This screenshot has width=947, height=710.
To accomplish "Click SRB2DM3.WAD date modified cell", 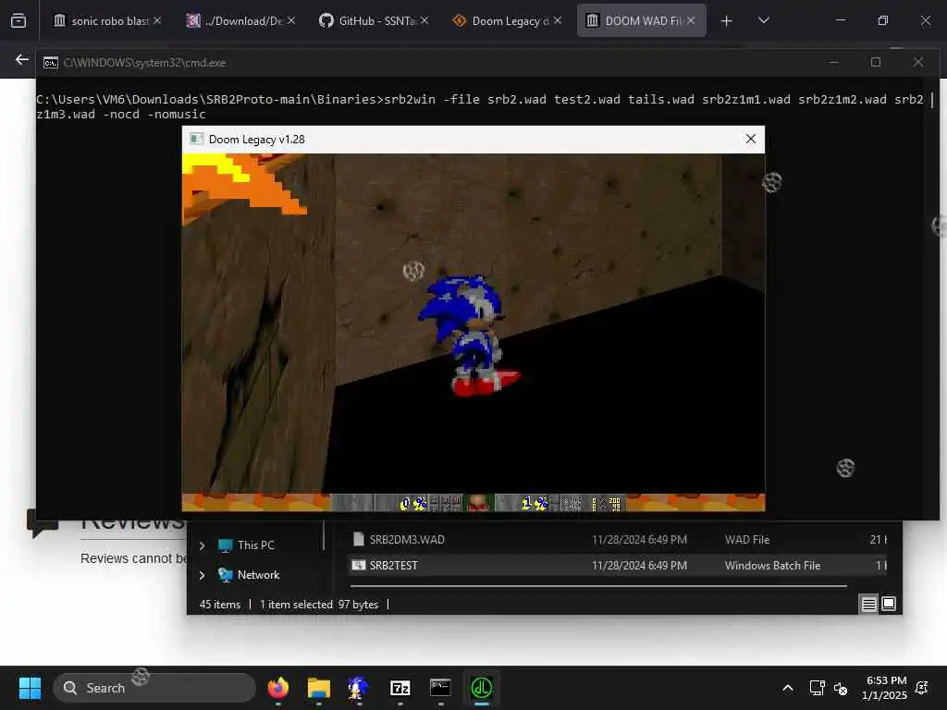I will [639, 540].
